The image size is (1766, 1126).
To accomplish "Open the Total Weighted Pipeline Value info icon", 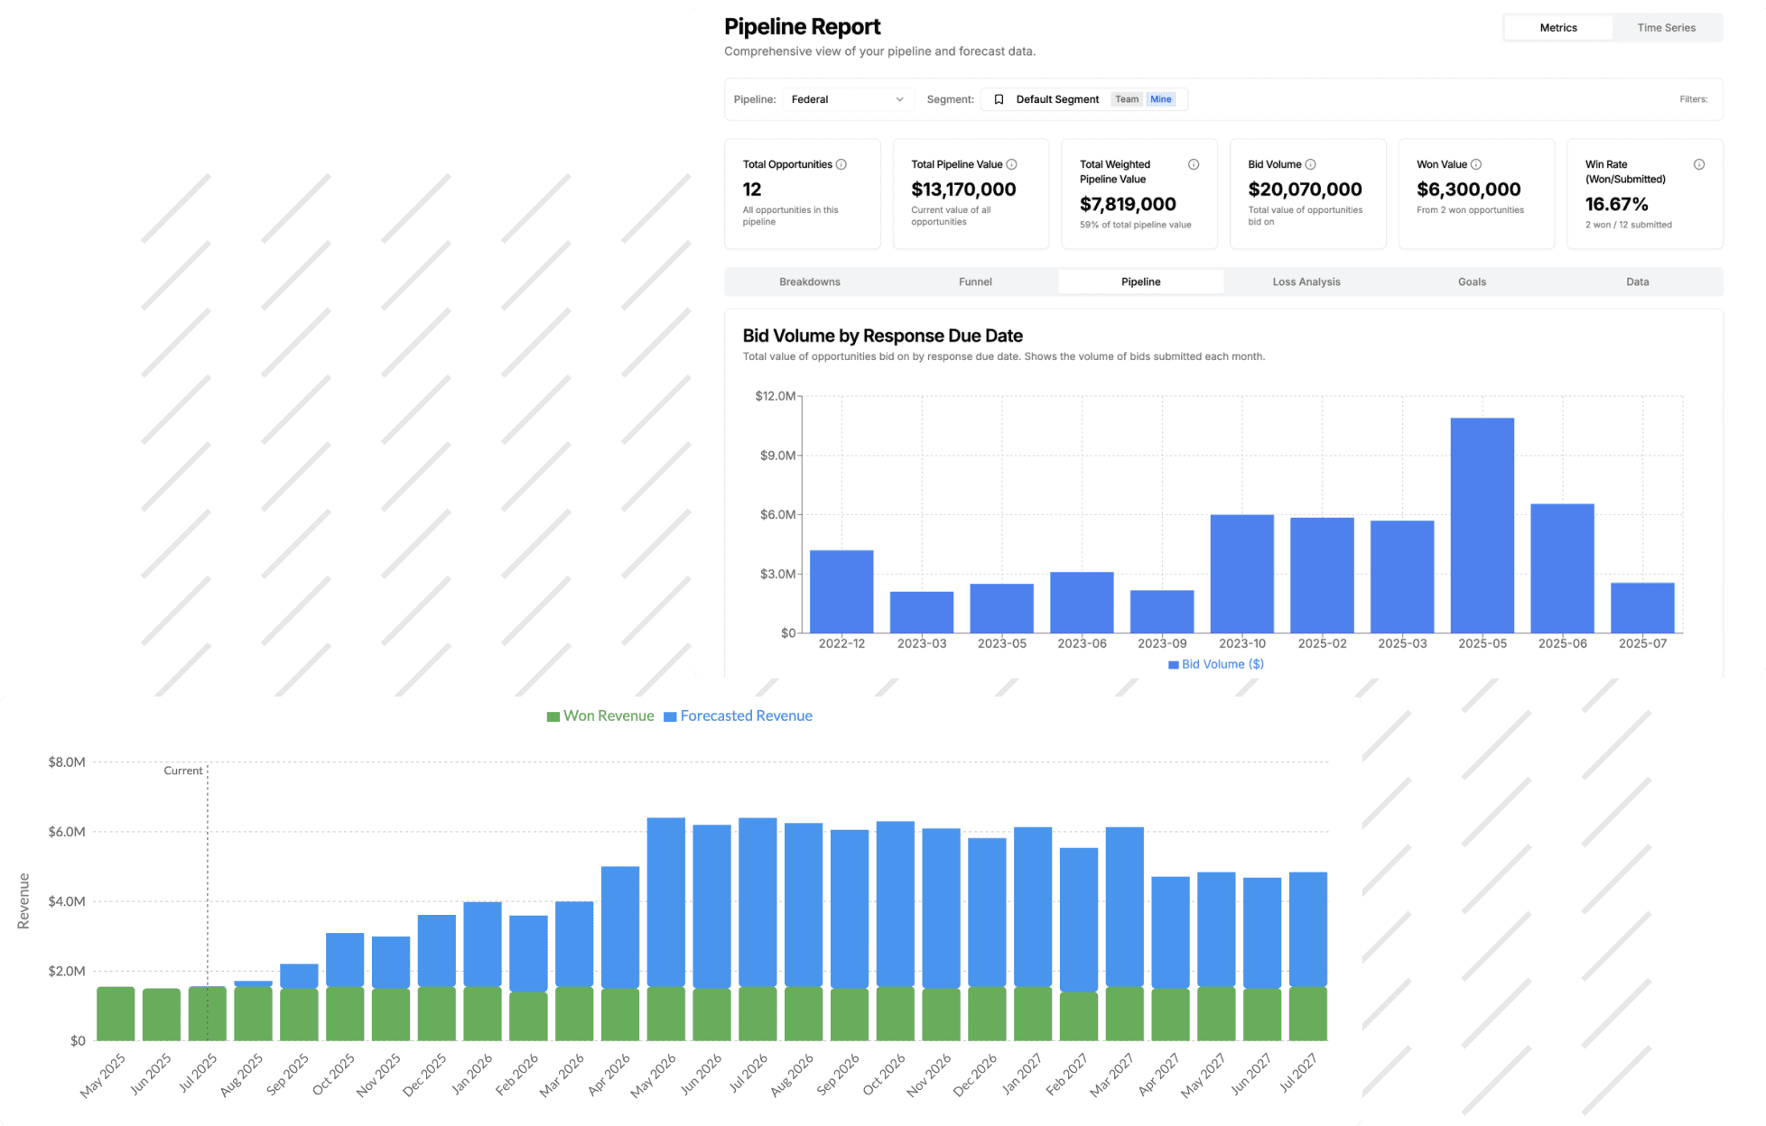I will pos(1194,164).
